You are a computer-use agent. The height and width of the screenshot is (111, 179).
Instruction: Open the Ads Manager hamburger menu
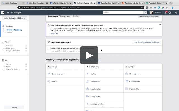coord(8,13)
